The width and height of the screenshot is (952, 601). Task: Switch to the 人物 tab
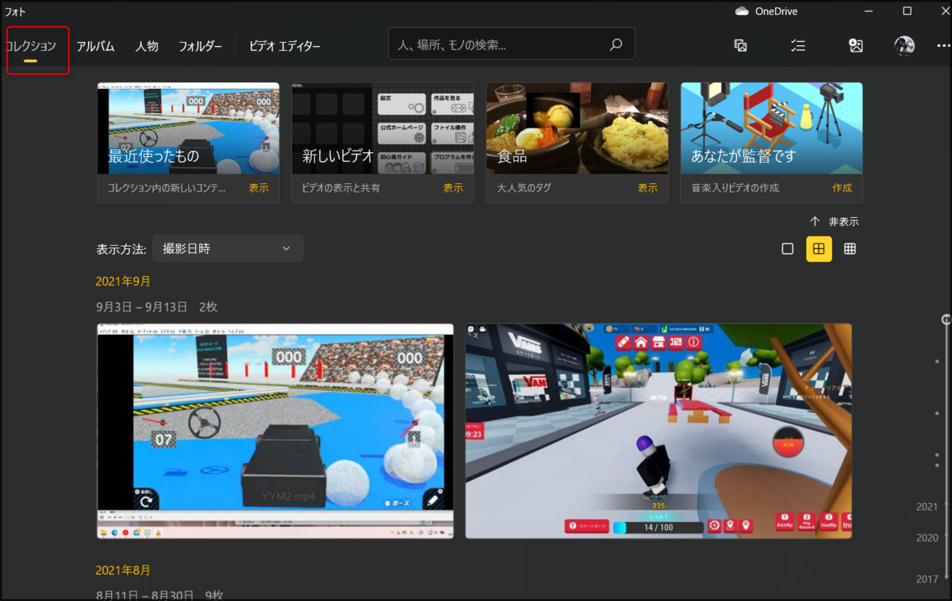point(147,47)
